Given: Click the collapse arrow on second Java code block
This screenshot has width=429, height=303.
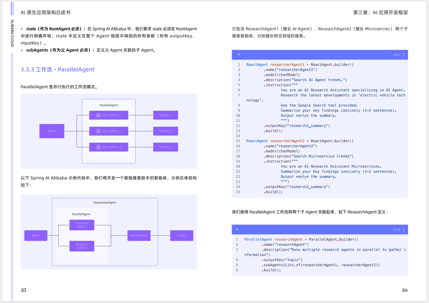Looking at the screenshot, I should pos(237,230).
